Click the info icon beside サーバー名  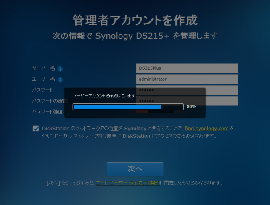point(60,69)
